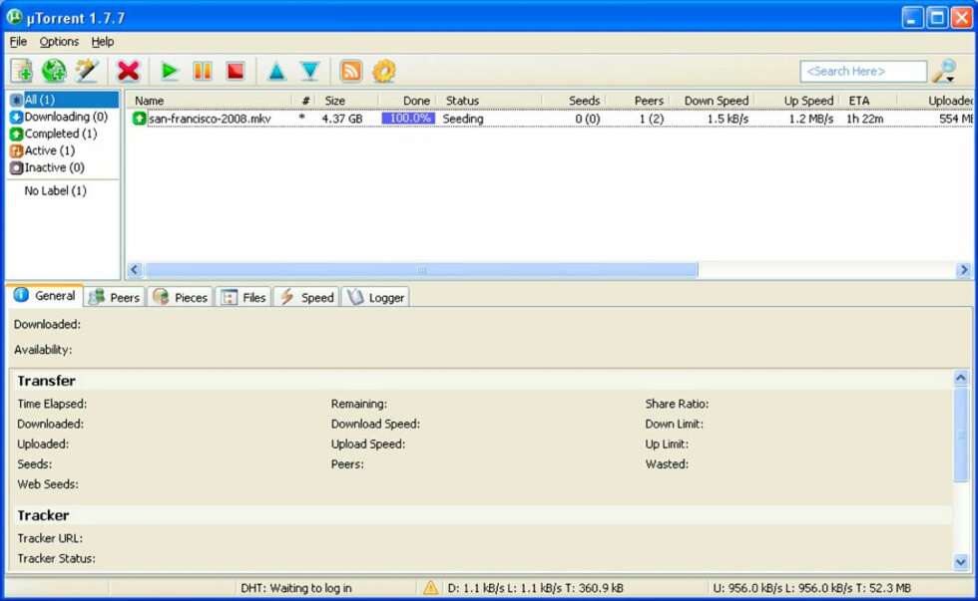
Task: Click the download speed status bar entry
Action: [x=535, y=588]
